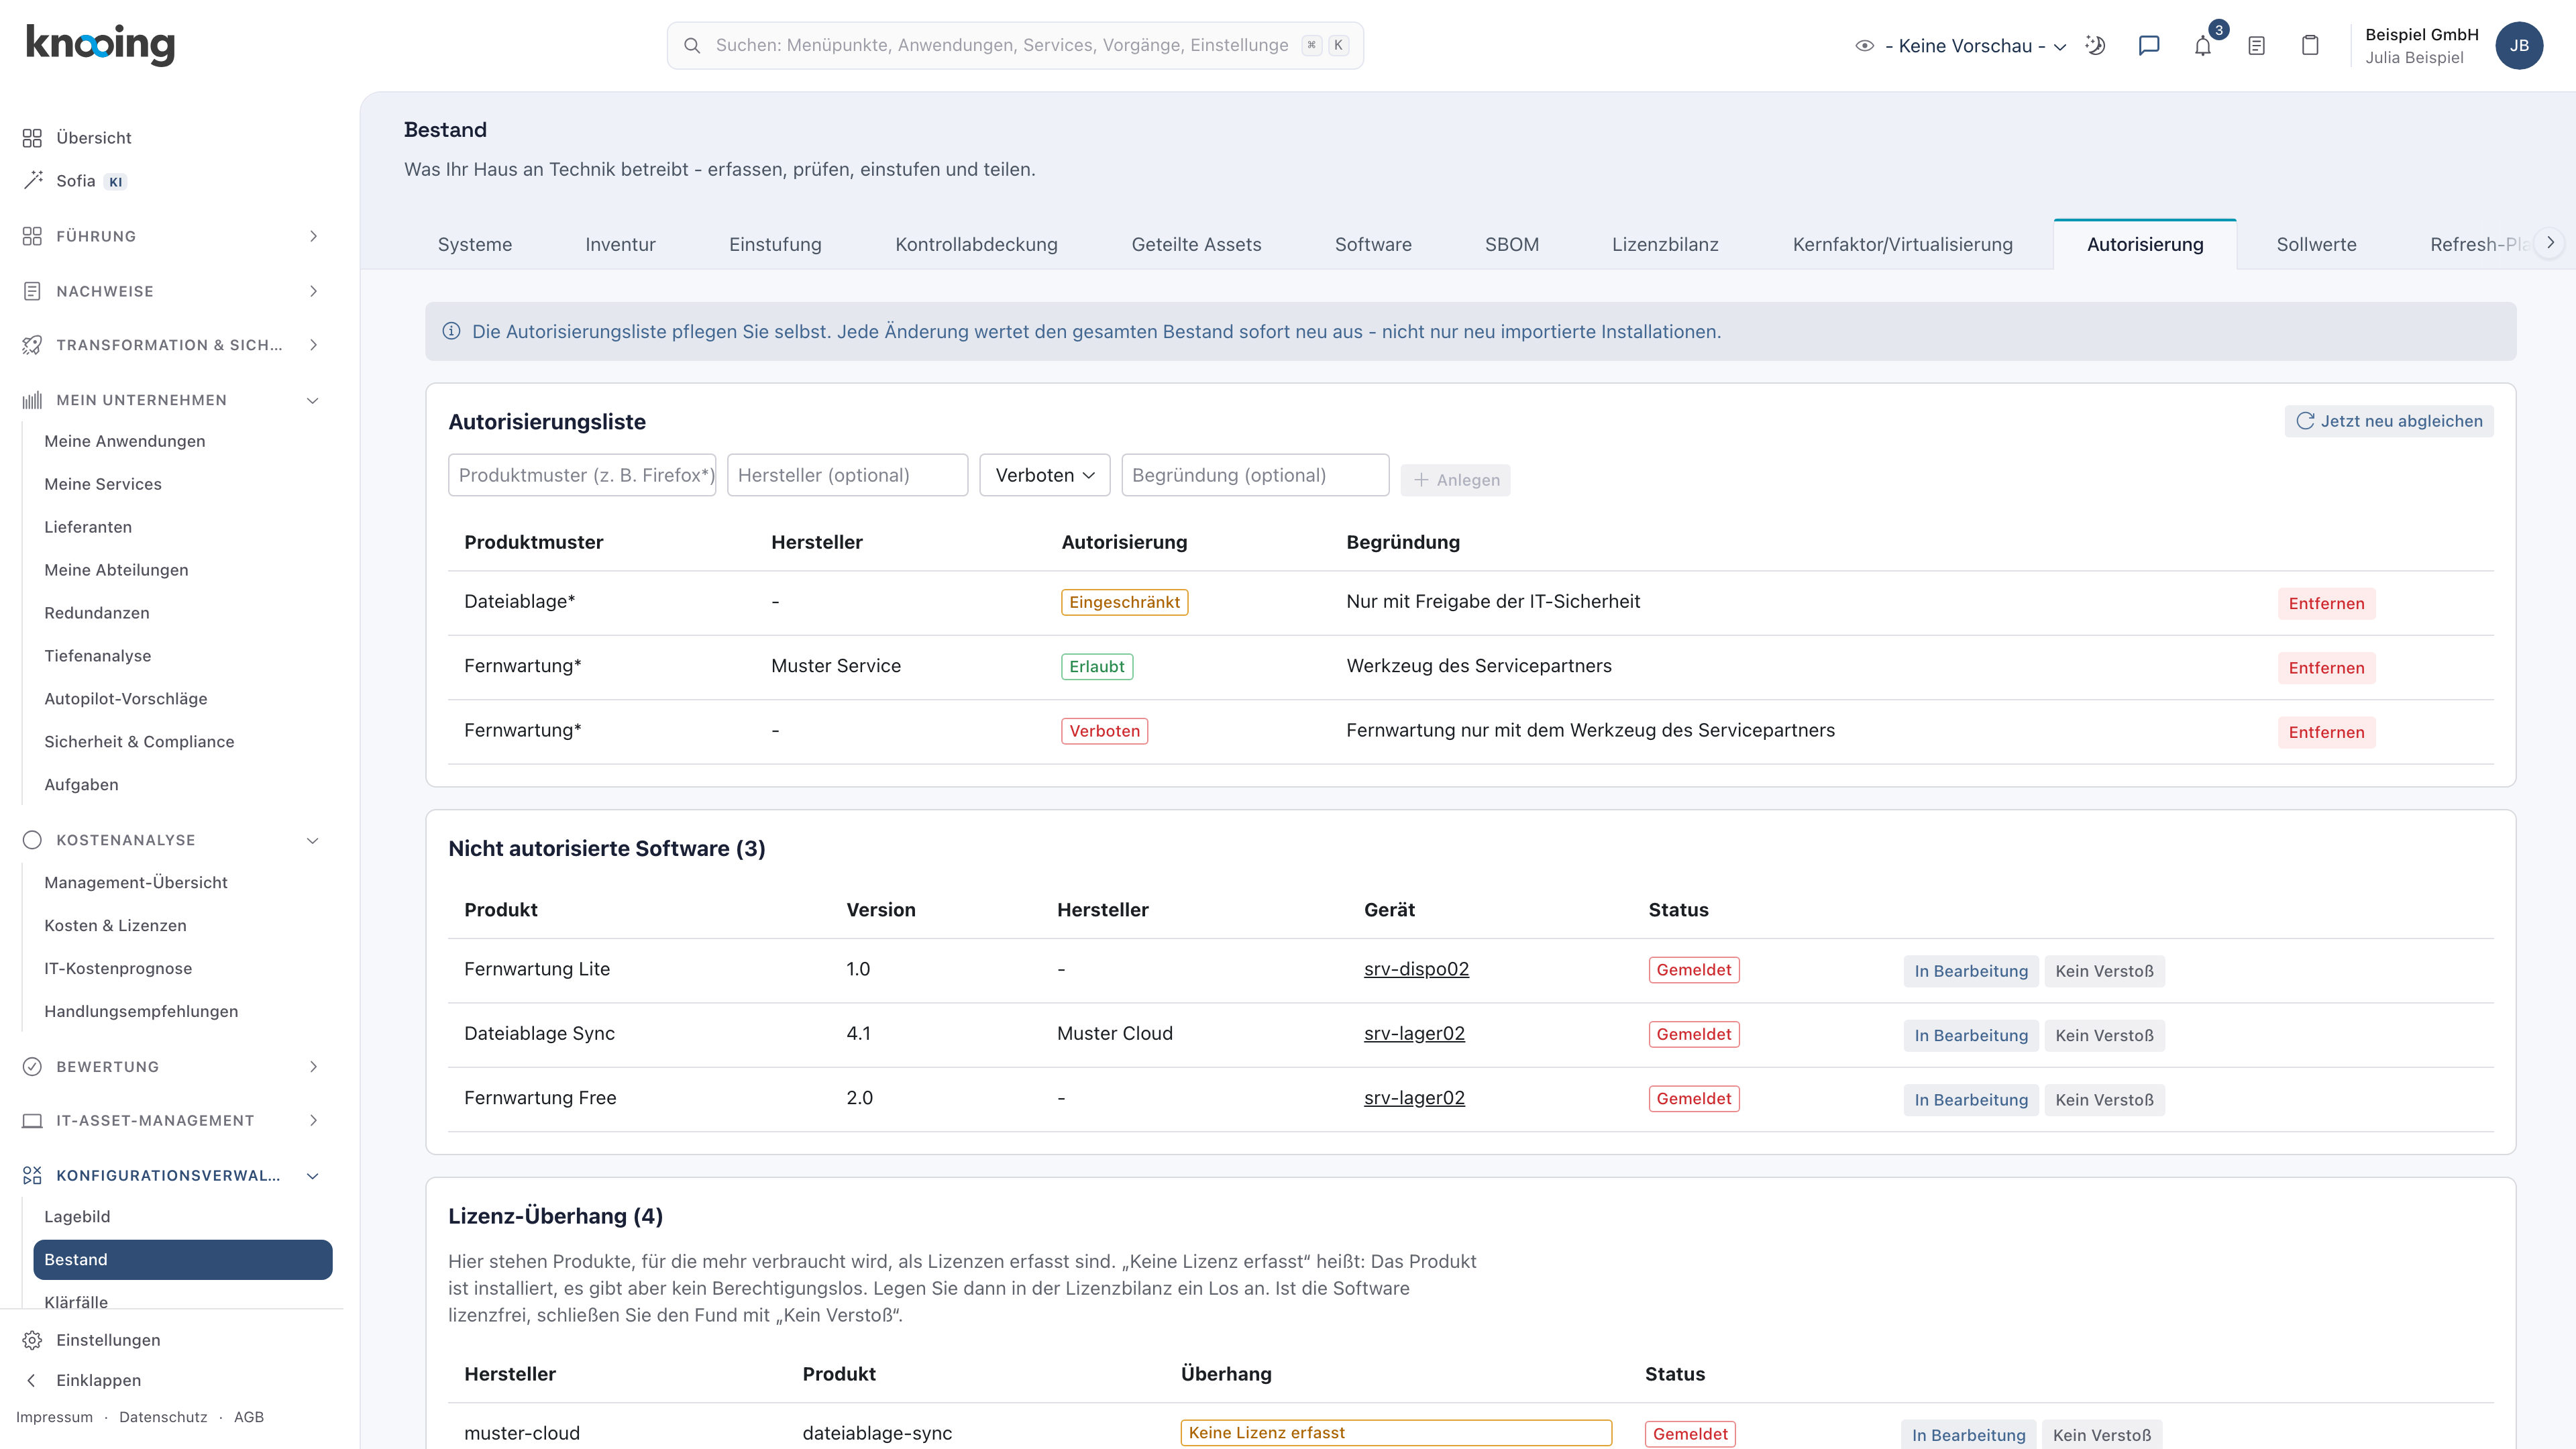Open the Verboten authorization dropdown
This screenshot has width=2576, height=1449.
(x=1045, y=475)
